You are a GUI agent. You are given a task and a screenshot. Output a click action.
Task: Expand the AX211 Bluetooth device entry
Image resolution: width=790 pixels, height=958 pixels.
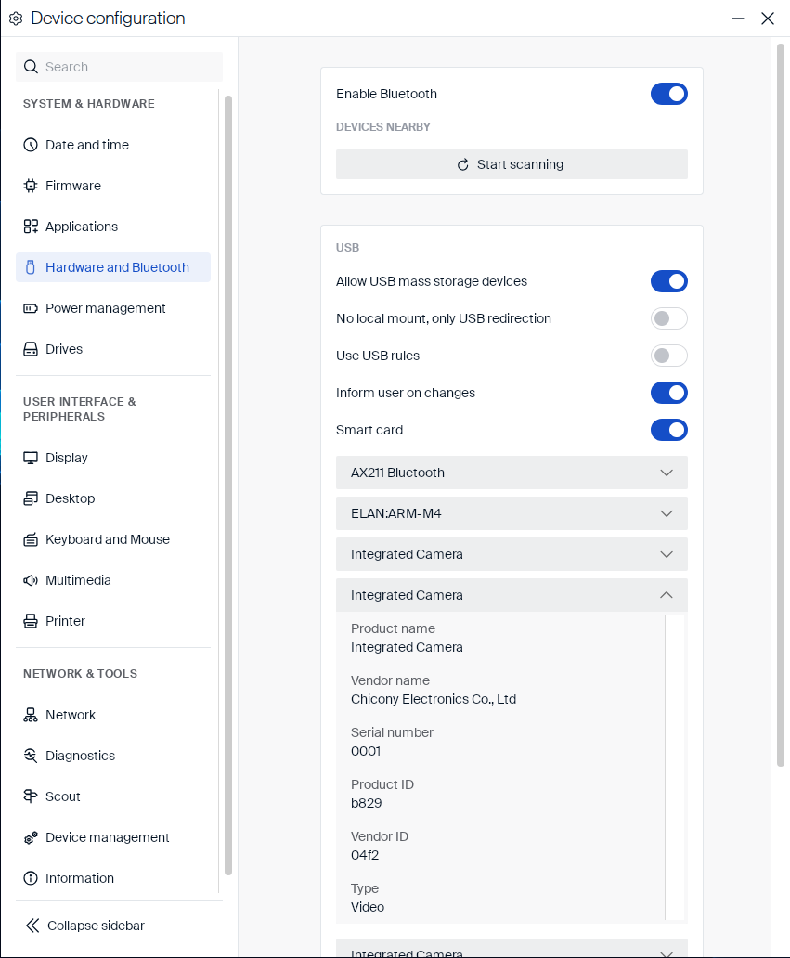(512, 473)
